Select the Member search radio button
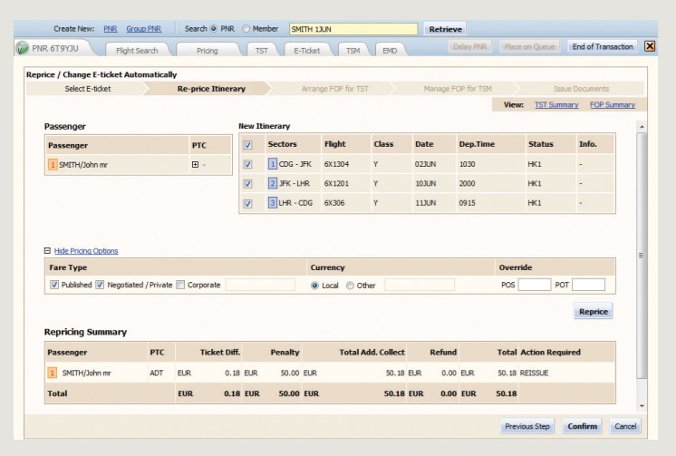Viewport: 676px width, 456px height. (x=246, y=29)
